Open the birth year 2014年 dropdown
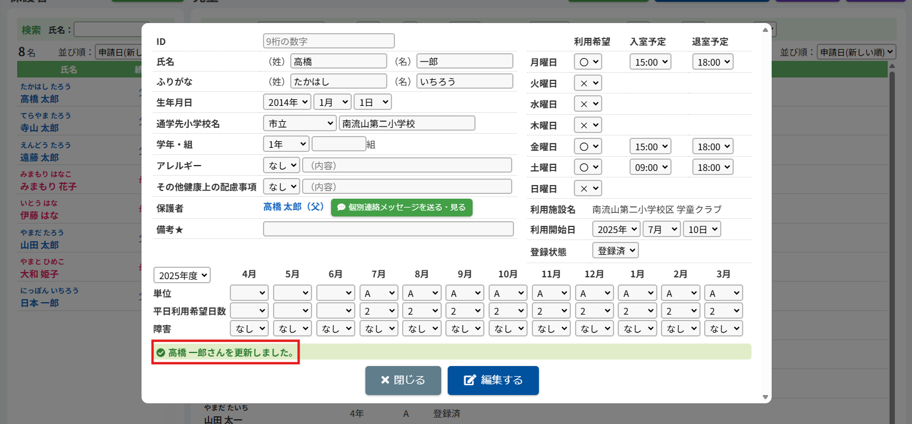 pyautogui.click(x=287, y=102)
